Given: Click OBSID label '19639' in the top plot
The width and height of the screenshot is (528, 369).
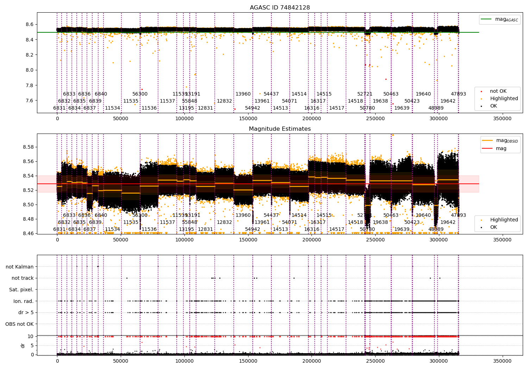Looking at the screenshot, I should pos(402,108).
